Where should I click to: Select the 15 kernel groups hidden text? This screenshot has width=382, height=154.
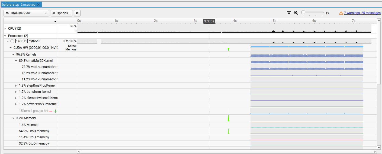point(33,111)
